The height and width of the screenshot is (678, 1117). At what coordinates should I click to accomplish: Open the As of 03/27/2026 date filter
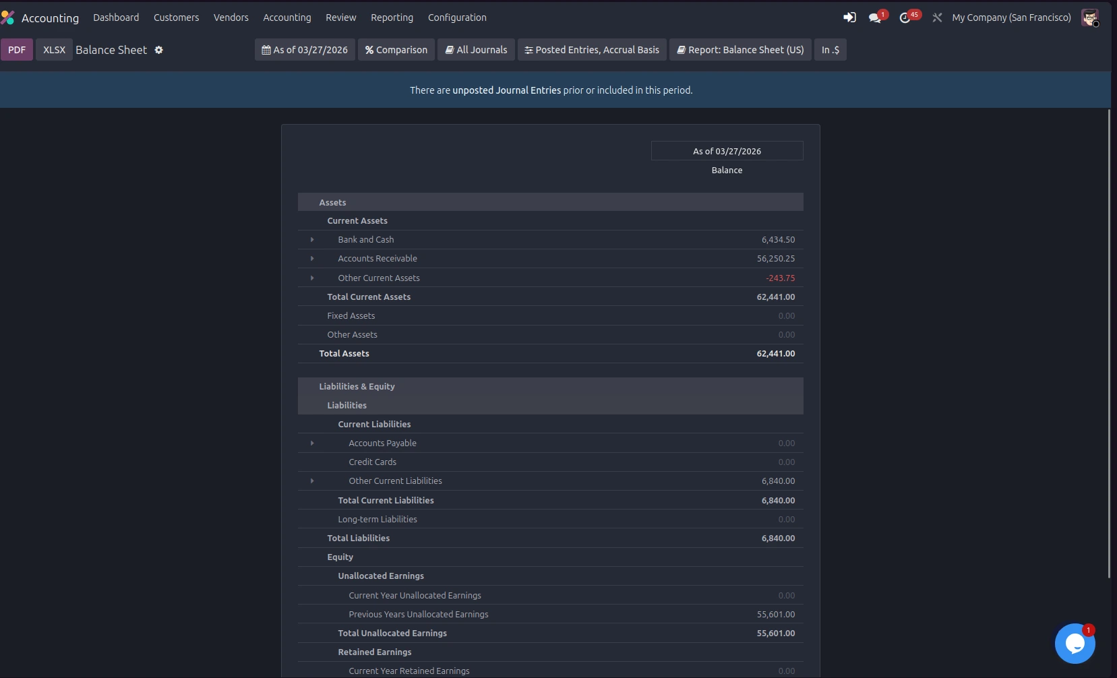[x=305, y=50]
